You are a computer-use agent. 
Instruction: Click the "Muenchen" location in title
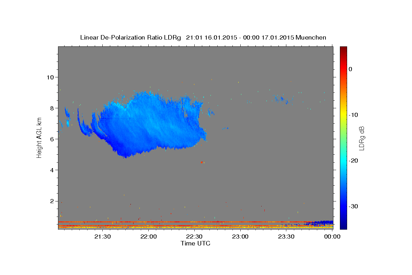pos(311,37)
